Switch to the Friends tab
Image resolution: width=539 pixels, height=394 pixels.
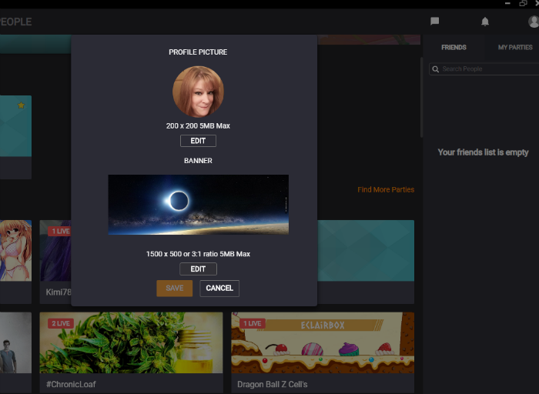pyautogui.click(x=454, y=48)
